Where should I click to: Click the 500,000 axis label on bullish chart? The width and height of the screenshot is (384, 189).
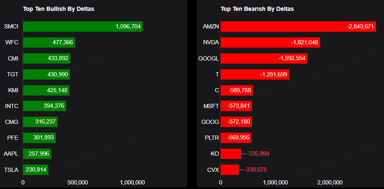tap(77, 182)
